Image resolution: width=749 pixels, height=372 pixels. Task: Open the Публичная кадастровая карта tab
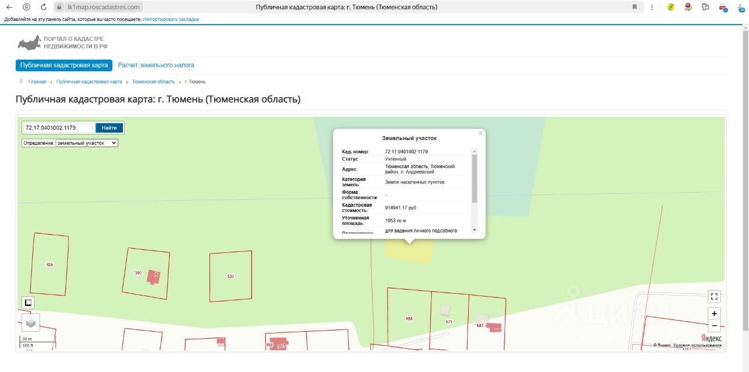pyautogui.click(x=64, y=65)
